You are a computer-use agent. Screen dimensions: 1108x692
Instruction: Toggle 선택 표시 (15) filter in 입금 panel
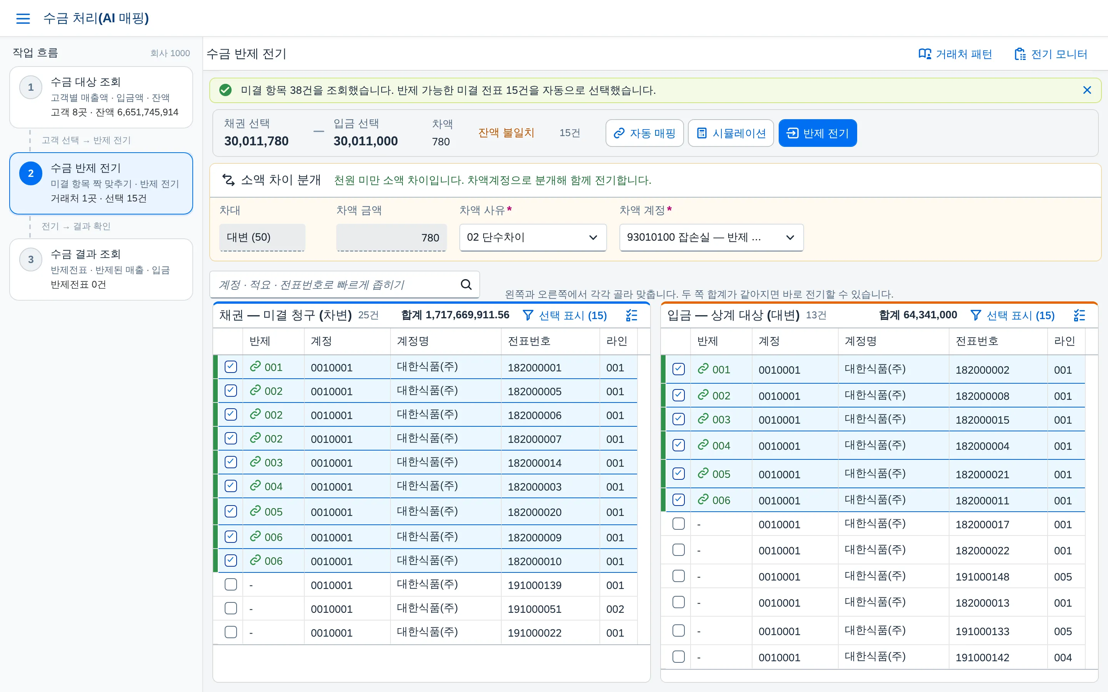(1012, 315)
